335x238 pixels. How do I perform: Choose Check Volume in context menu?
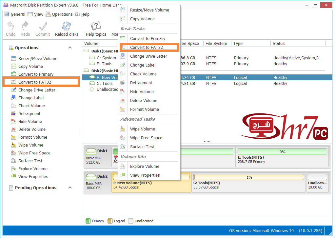(x=149, y=74)
